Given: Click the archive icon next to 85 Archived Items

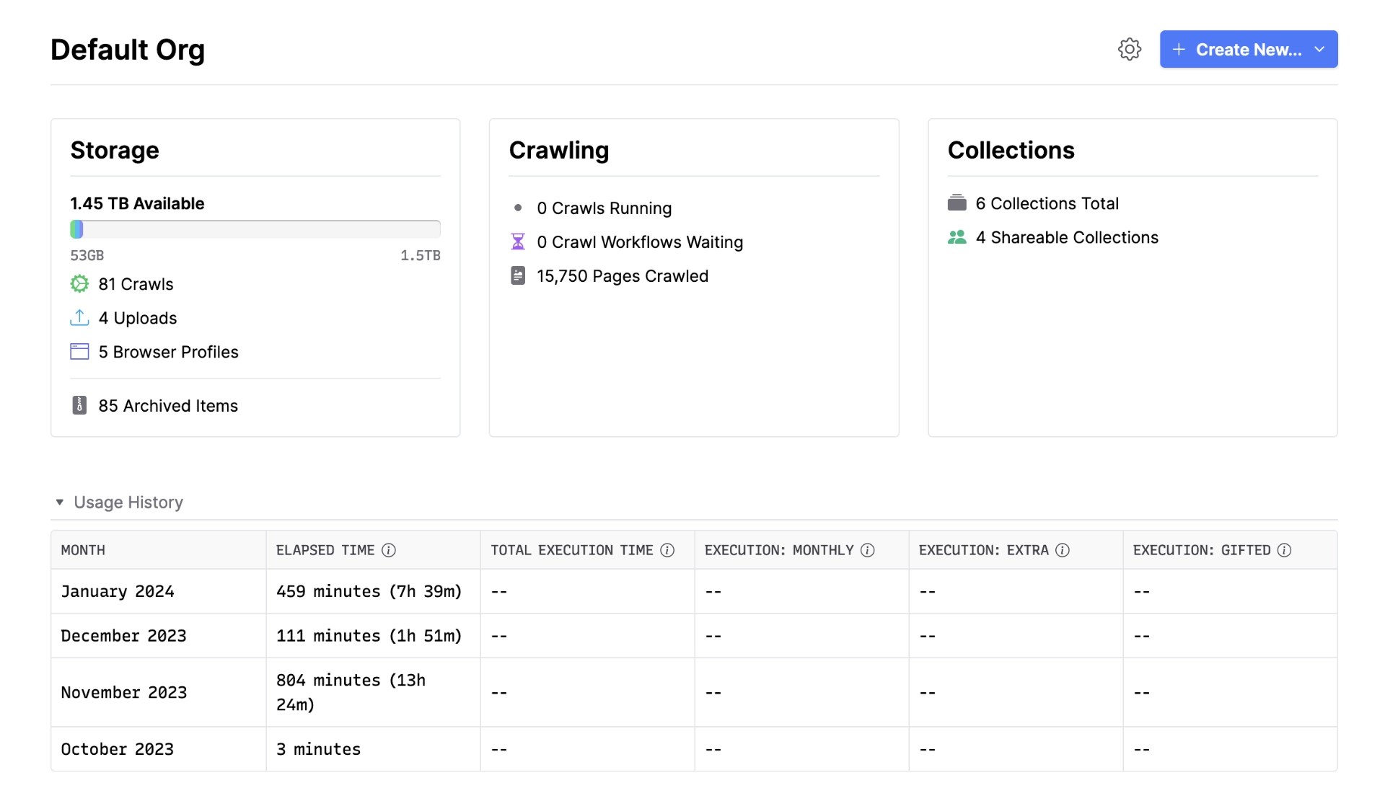Looking at the screenshot, I should point(79,406).
